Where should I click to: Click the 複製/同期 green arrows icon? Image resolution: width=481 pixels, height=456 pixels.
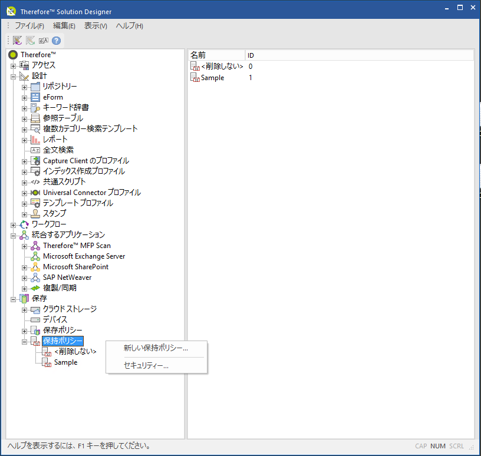(x=35, y=288)
